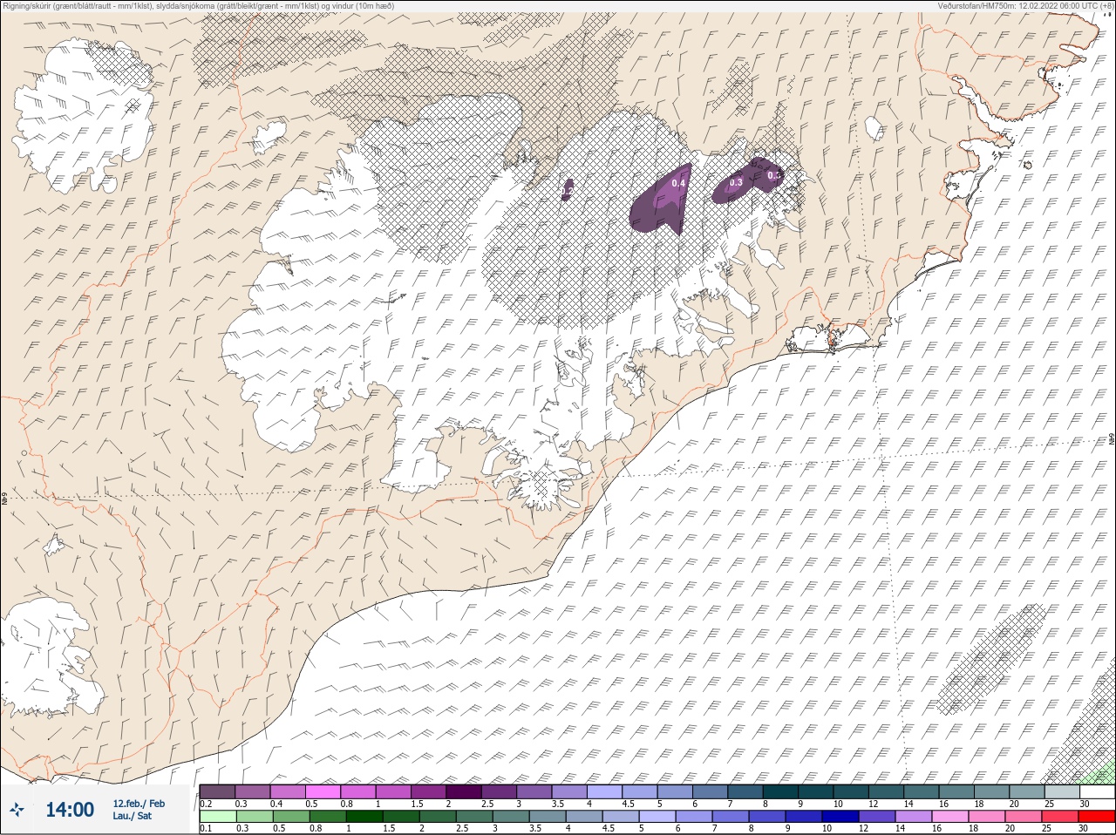The height and width of the screenshot is (835, 1116).
Task: Select the pale green 0.1 swatch in lower legend
Action: (217, 817)
